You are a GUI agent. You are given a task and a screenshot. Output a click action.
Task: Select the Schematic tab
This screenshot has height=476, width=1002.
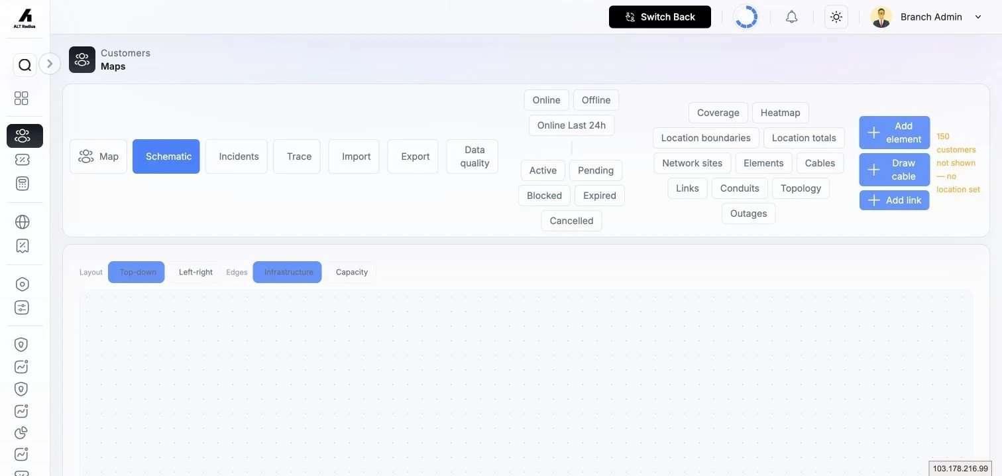point(166,156)
